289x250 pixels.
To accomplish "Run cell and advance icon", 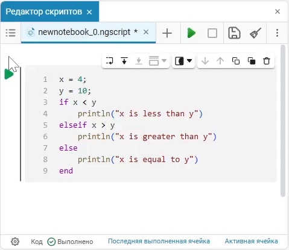I will coord(109,61).
